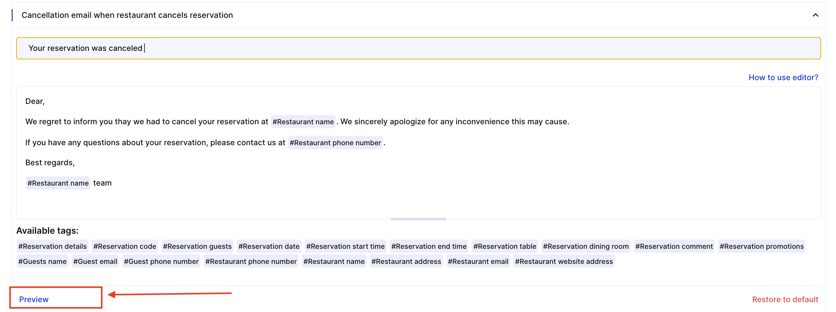Insert the #Reservation promotions tag
The image size is (836, 312).
tap(761, 246)
